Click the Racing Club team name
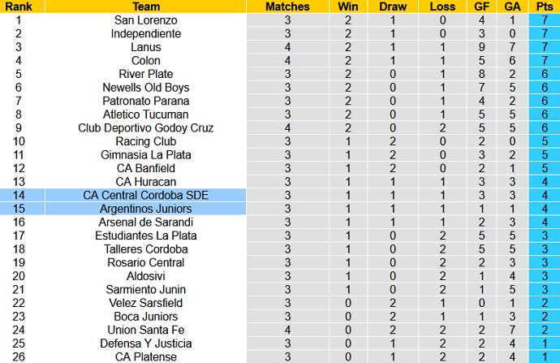Screen dimensions: 560x363 [x=146, y=141]
